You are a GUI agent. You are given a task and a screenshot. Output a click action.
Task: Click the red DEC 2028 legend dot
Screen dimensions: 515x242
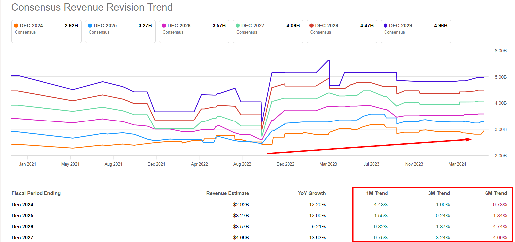coord(312,25)
